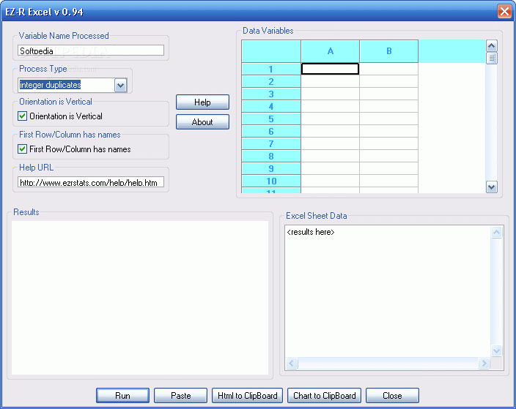Select the integer duplicates combo box text
The image size is (516, 409).
(x=50, y=85)
